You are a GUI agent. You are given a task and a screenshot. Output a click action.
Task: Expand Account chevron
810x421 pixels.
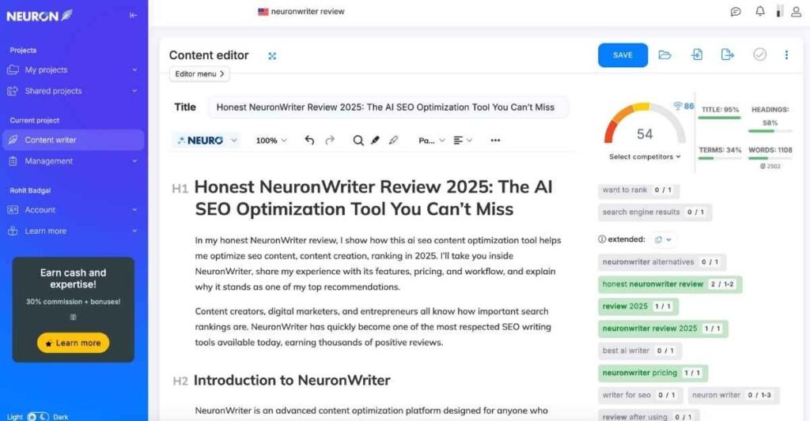(134, 210)
